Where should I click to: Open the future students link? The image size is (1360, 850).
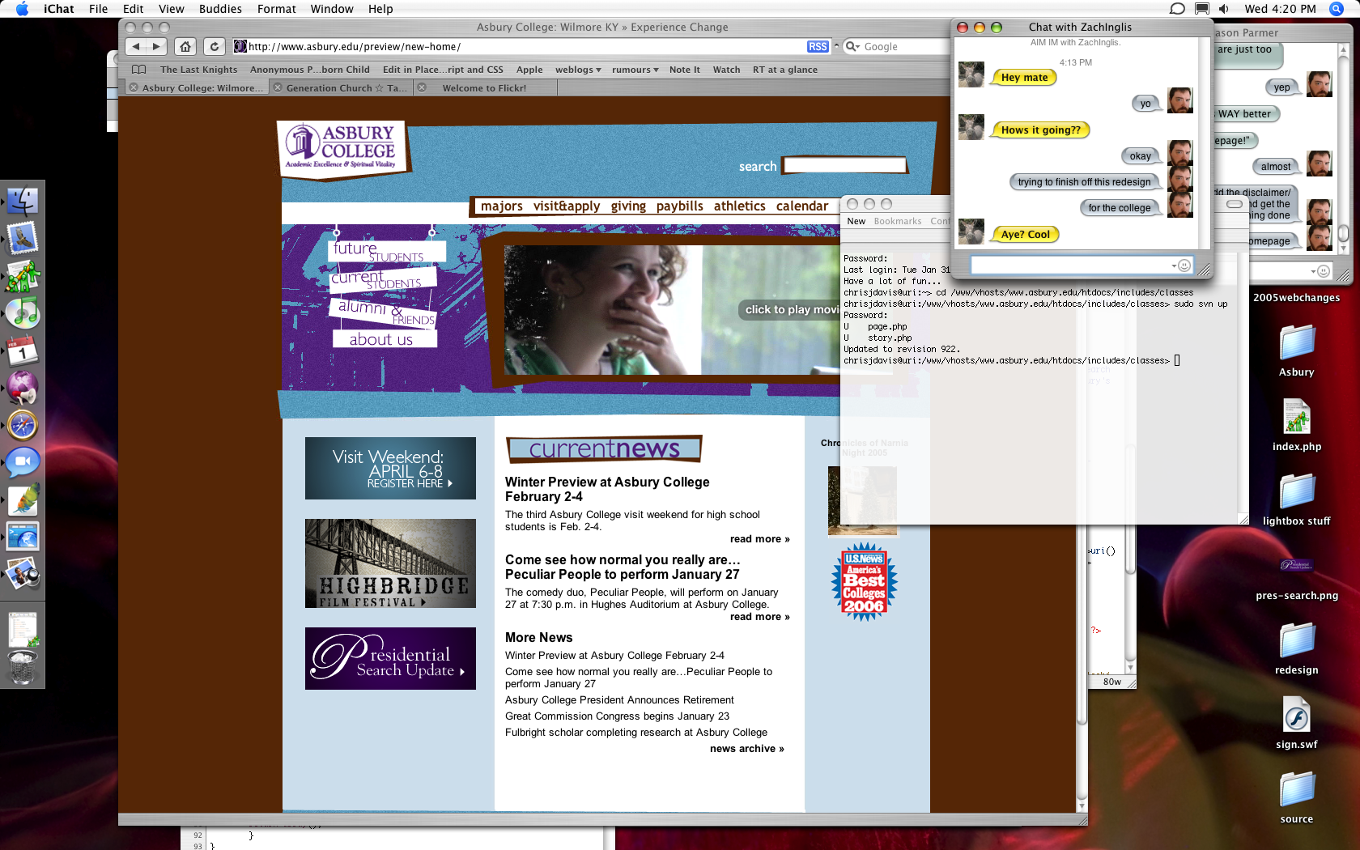click(x=388, y=251)
